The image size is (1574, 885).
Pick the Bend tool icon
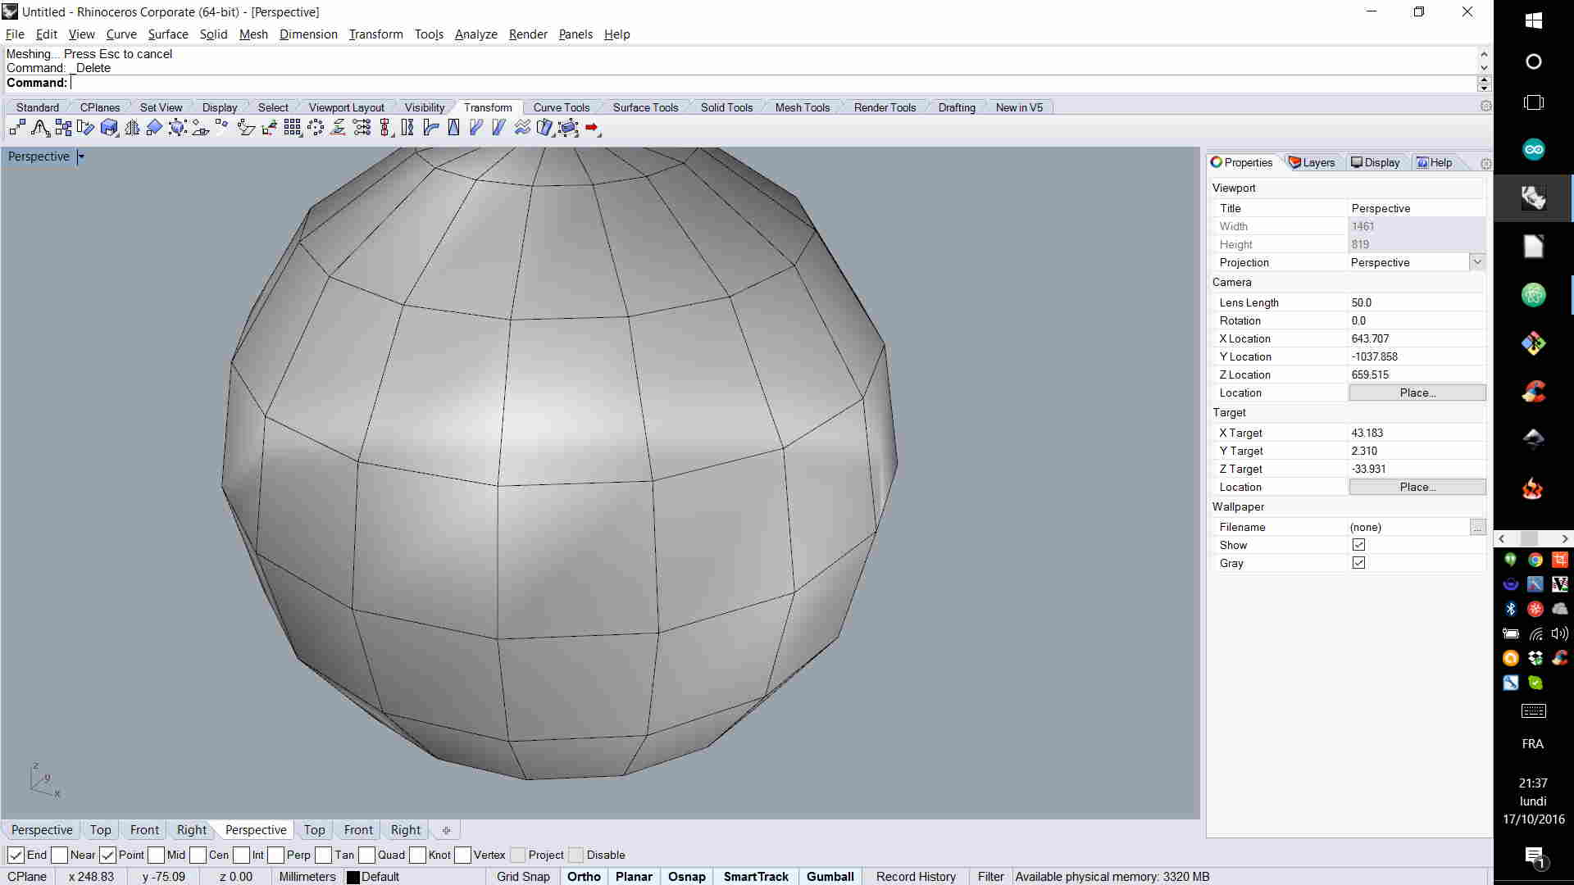click(x=430, y=128)
